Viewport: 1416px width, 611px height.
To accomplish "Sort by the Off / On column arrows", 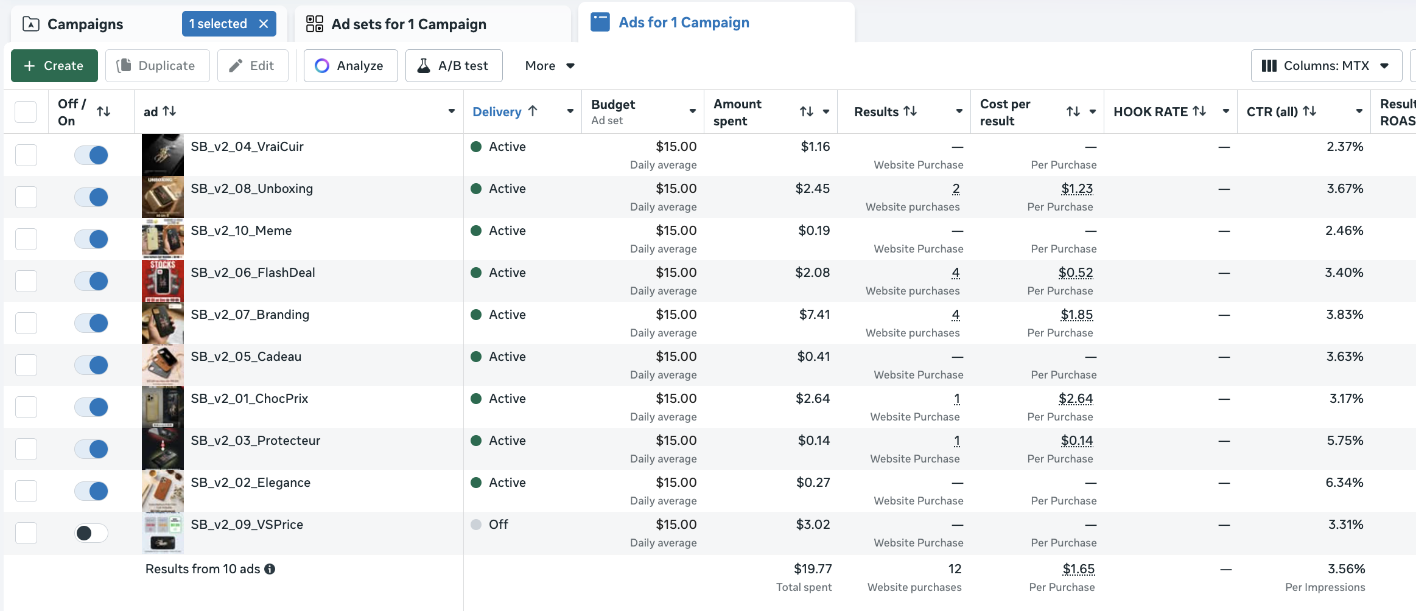I will tap(103, 111).
